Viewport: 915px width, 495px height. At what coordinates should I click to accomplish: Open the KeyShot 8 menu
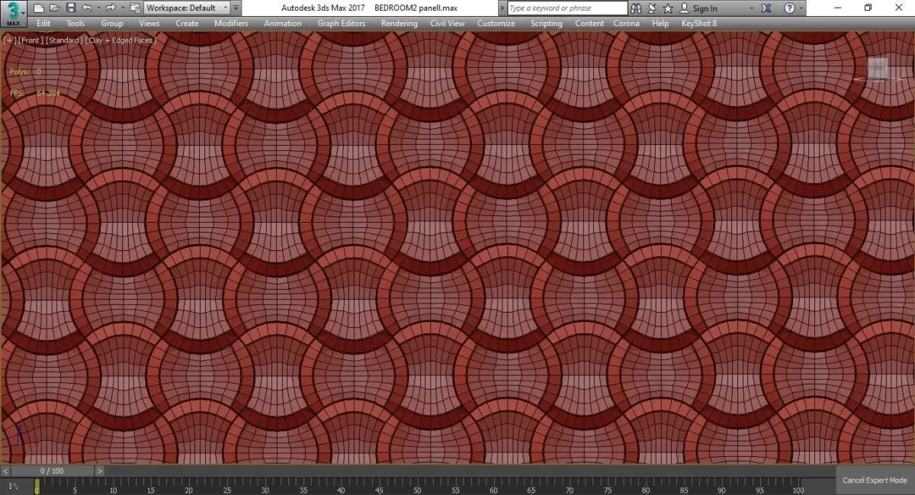coord(699,23)
